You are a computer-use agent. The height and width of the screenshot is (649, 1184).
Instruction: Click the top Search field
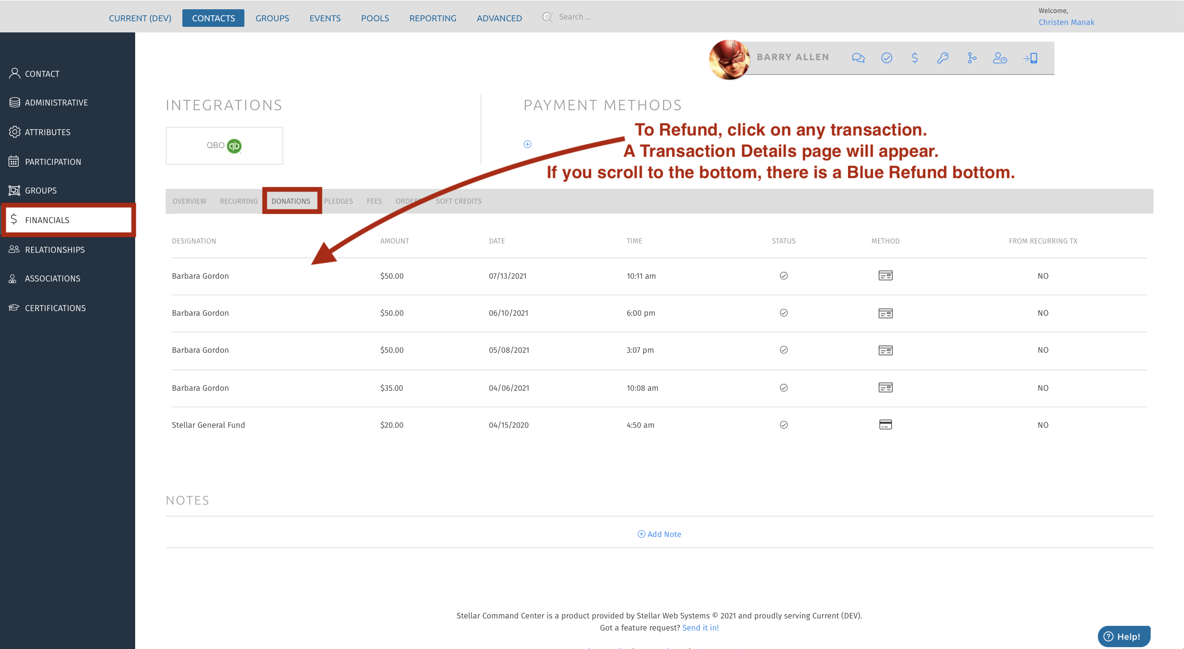[575, 17]
